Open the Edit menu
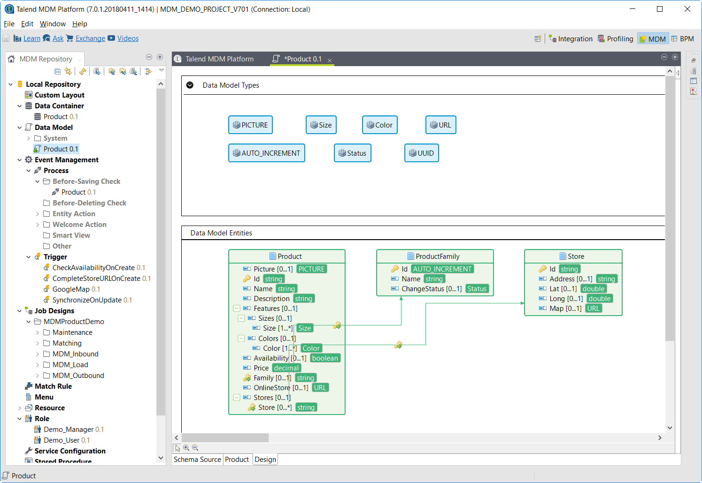Screen dimensions: 702x483 (x=27, y=24)
